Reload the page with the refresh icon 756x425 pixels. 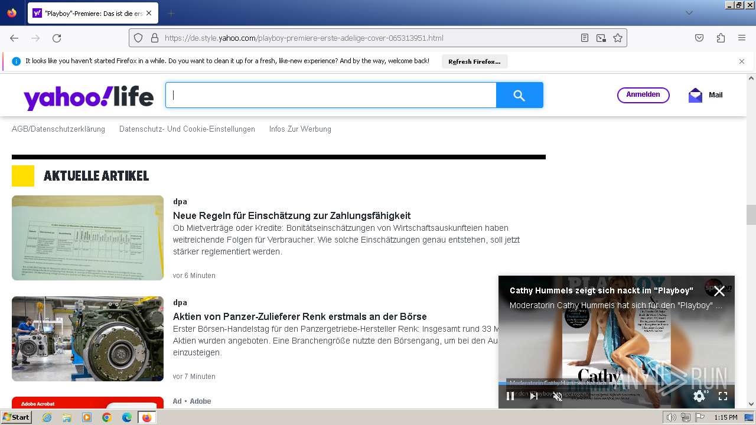click(57, 38)
